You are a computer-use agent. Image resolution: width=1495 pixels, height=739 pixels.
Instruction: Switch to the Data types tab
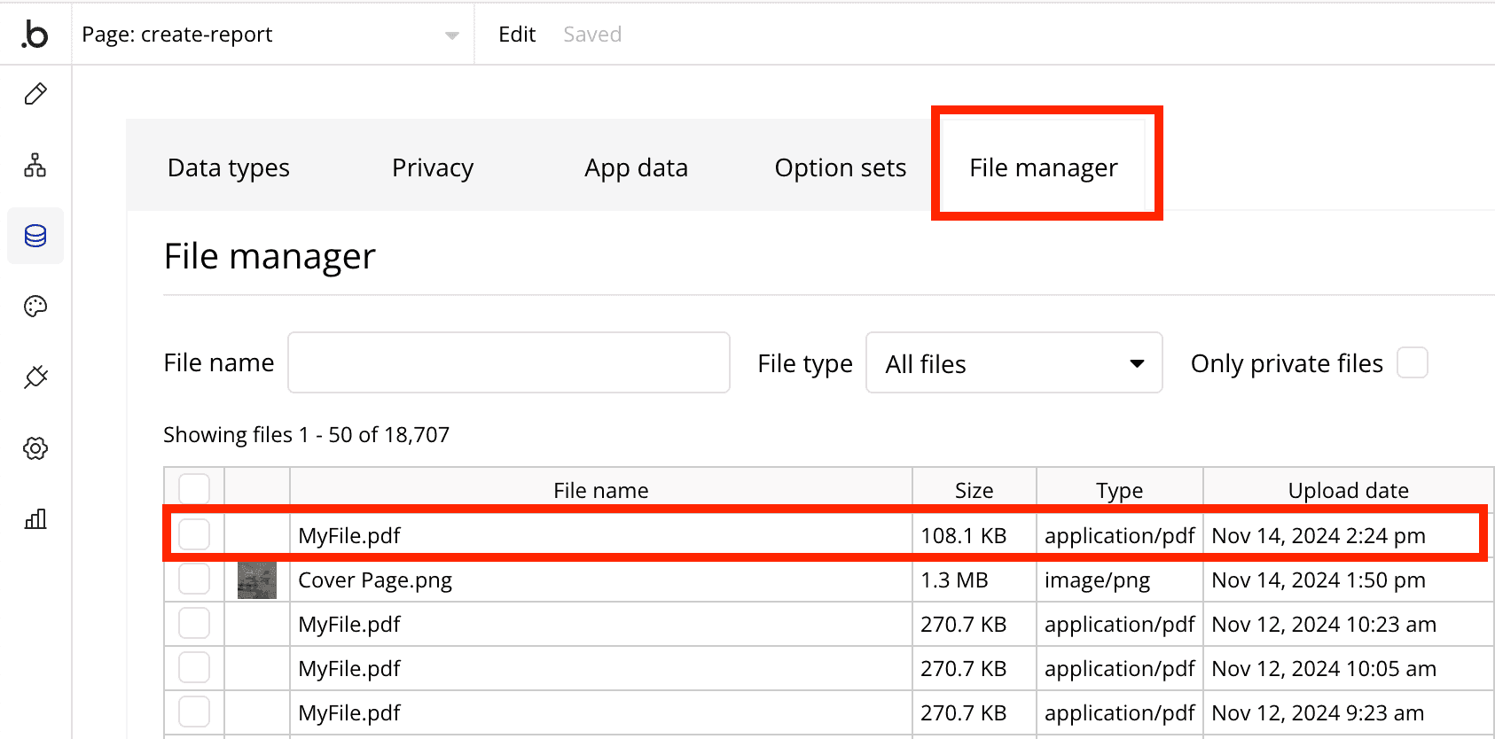pyautogui.click(x=229, y=167)
